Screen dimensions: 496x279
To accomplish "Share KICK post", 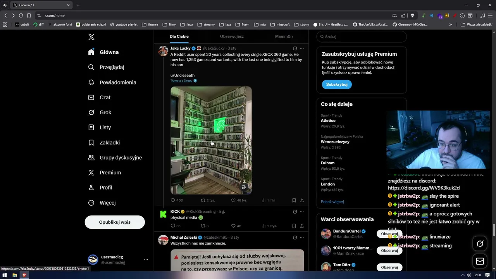I will click(x=301, y=226).
